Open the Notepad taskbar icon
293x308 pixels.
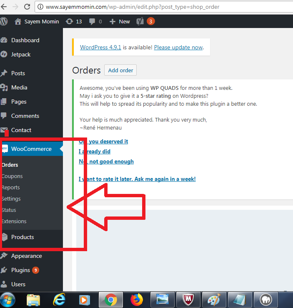pyautogui.click(x=240, y=300)
